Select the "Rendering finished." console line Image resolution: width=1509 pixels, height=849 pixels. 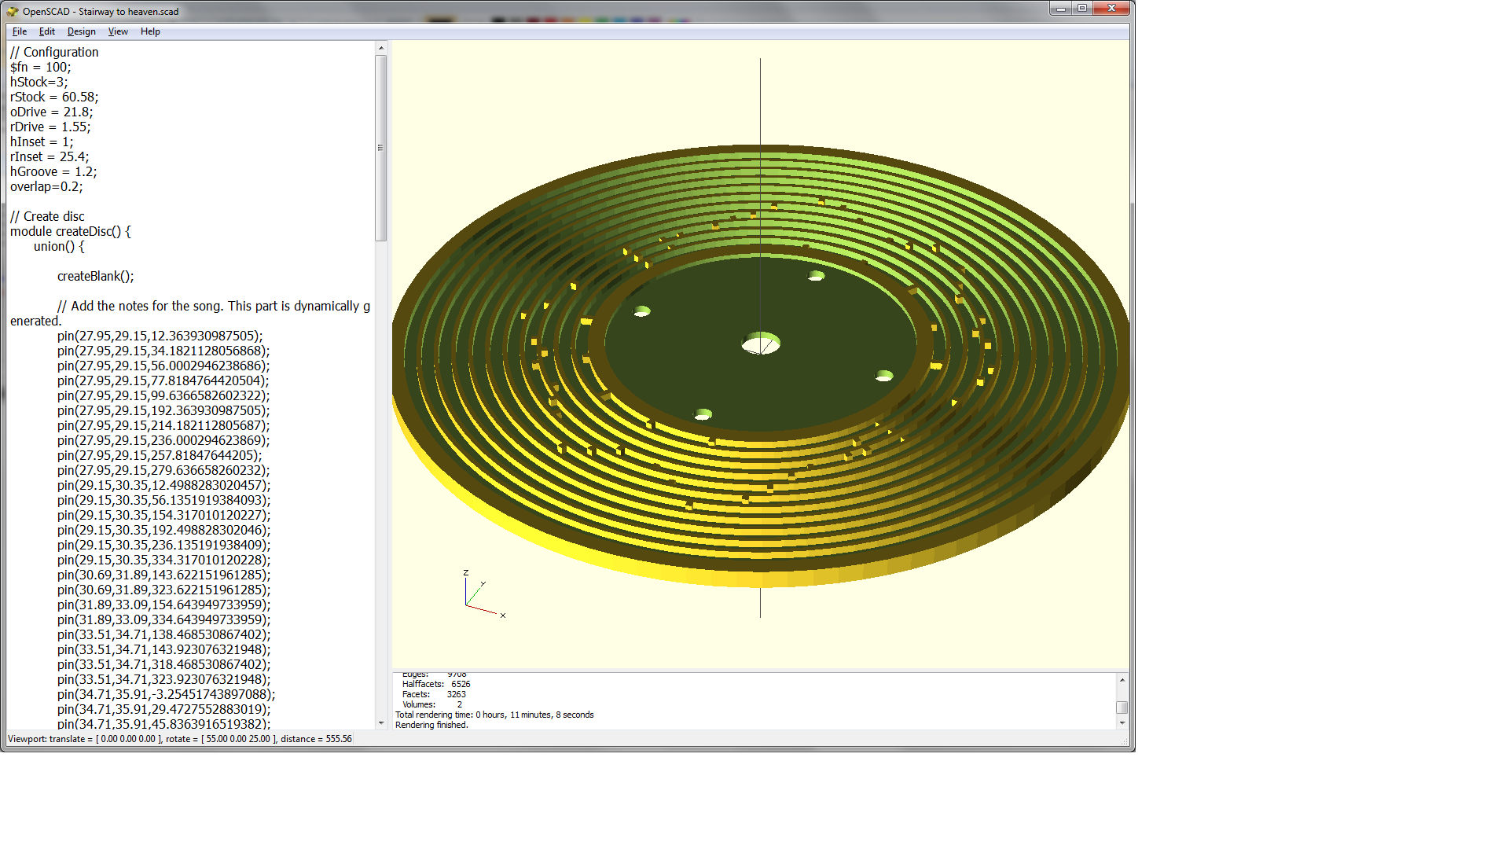click(432, 724)
